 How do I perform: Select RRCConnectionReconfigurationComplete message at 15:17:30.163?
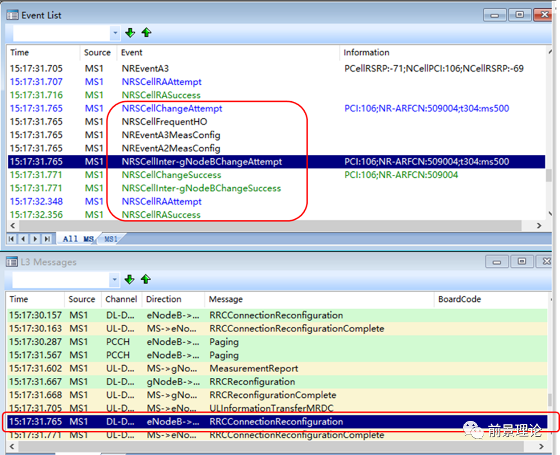[x=277, y=328]
